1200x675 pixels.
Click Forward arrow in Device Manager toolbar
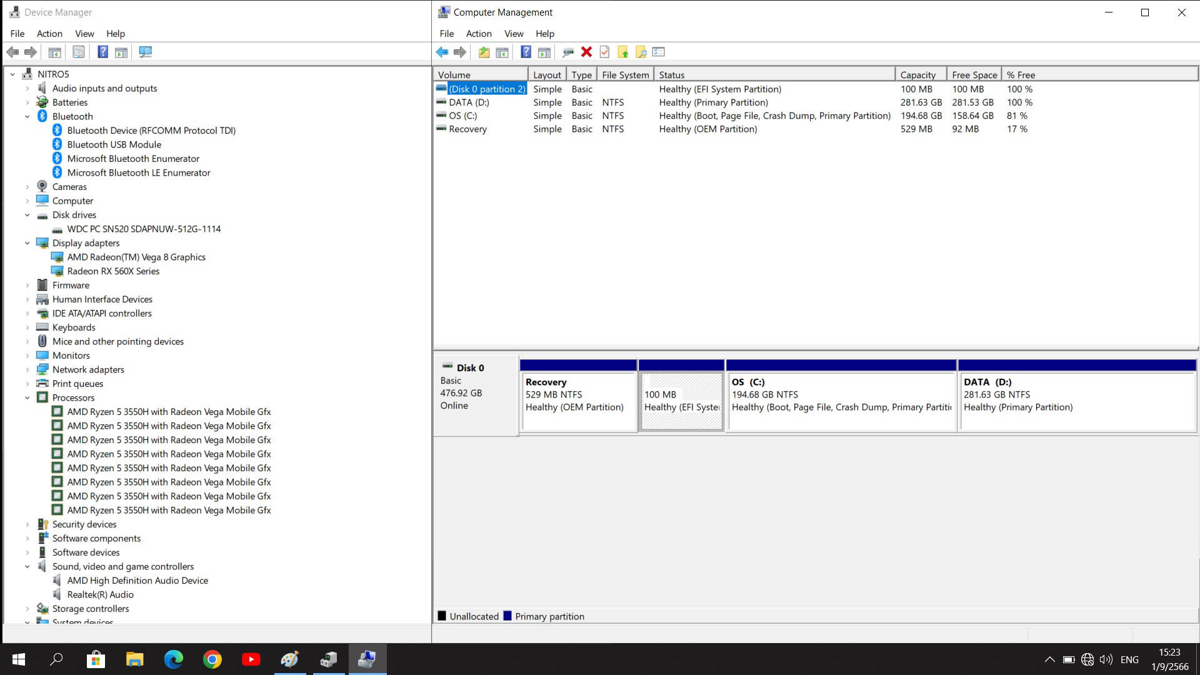pos(30,52)
